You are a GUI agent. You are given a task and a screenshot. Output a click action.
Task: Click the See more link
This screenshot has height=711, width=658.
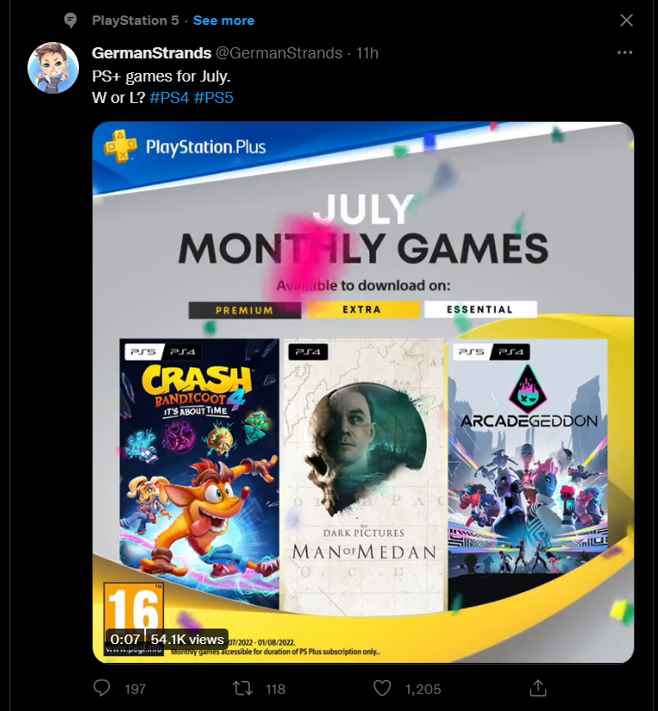tap(223, 21)
